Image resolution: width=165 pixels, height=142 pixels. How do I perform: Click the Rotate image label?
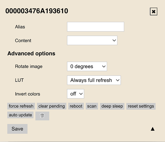coord(29,66)
